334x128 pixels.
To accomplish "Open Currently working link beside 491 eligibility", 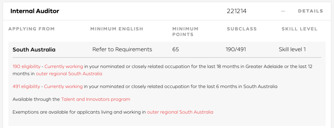I will click(x=63, y=86).
